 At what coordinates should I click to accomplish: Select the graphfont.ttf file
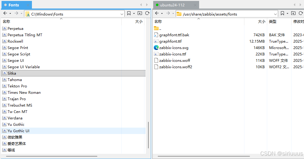[171, 41]
